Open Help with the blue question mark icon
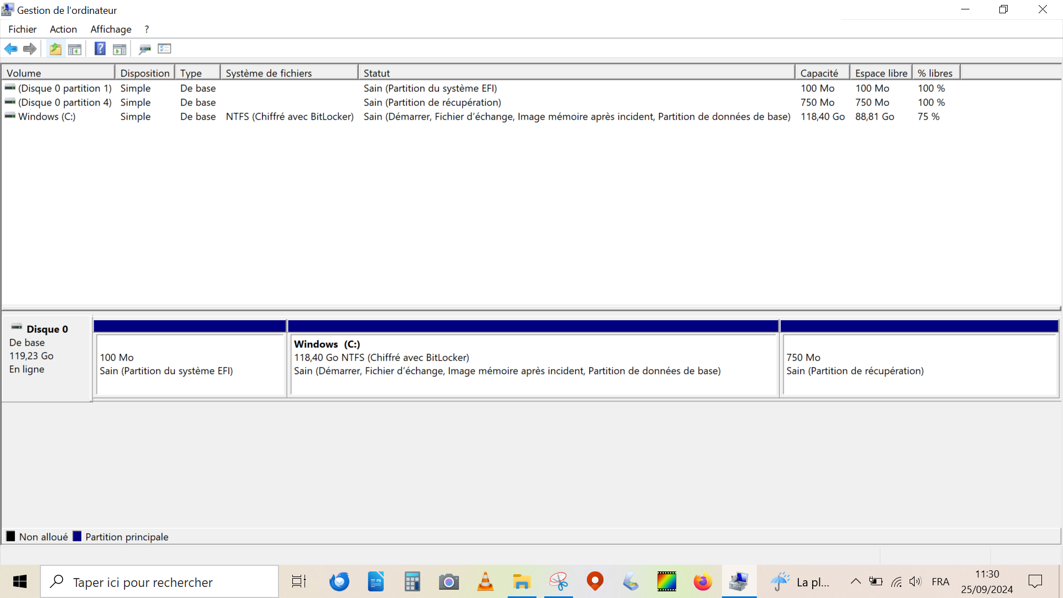The width and height of the screenshot is (1063, 598). [100, 49]
